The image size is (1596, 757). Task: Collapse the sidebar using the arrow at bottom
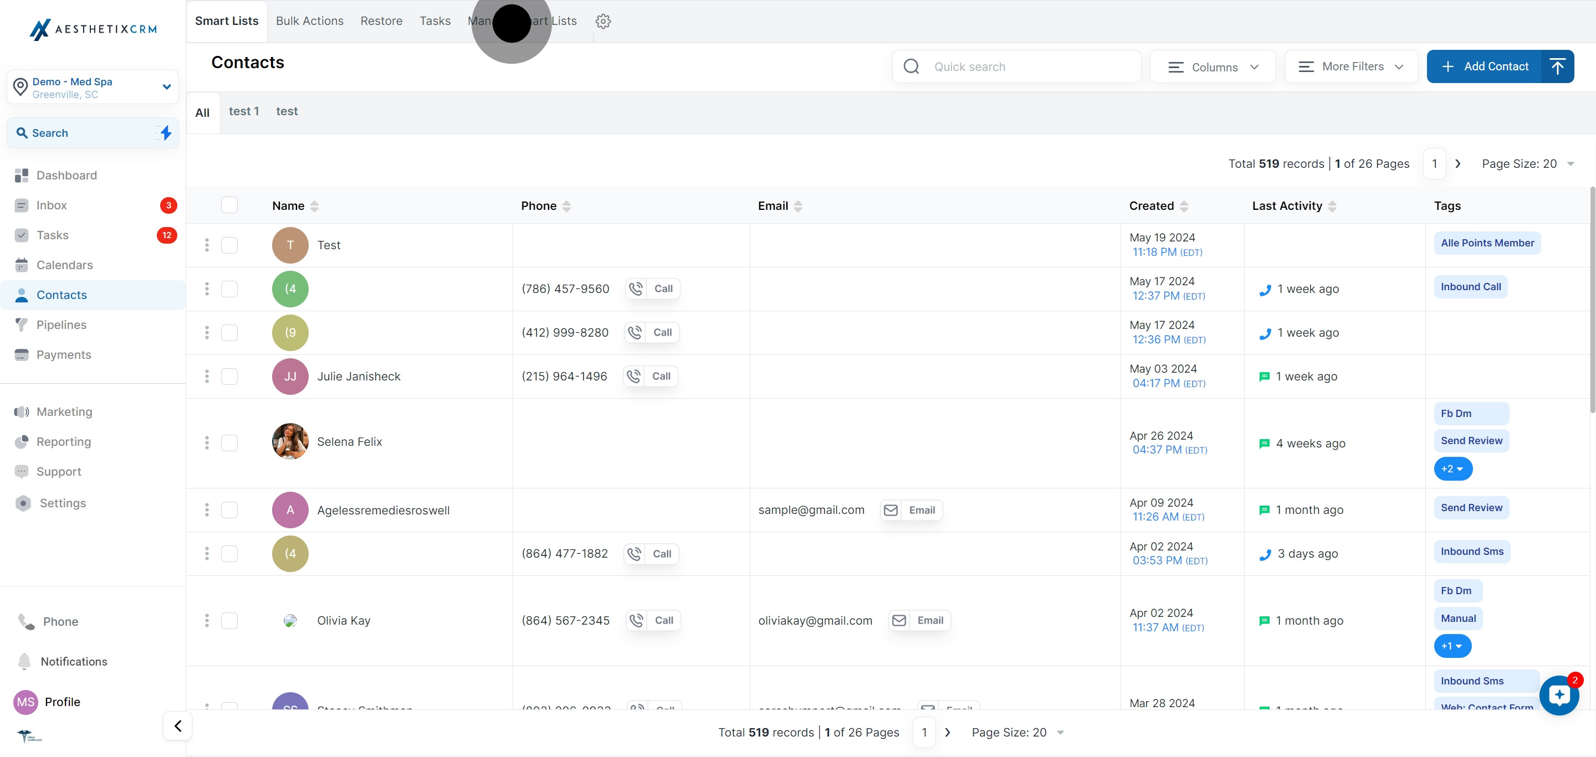point(177,725)
